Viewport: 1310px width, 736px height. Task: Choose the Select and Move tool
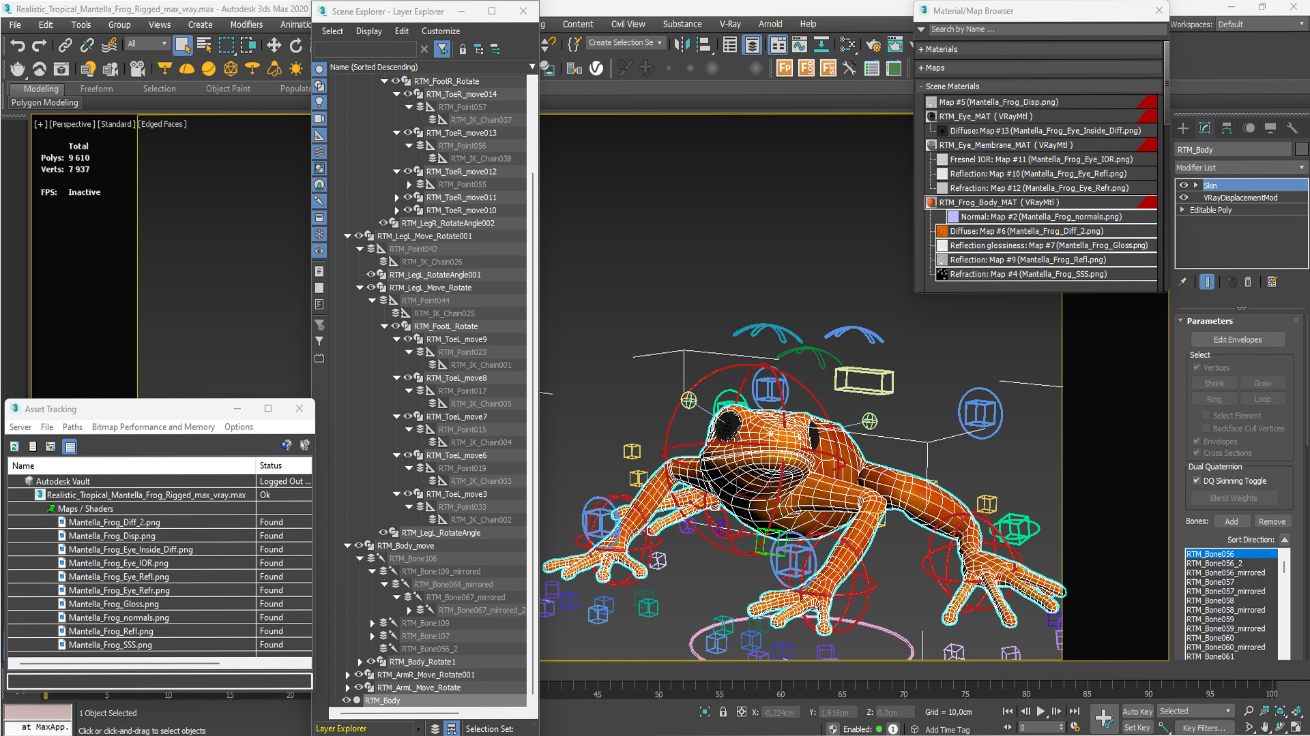274,45
